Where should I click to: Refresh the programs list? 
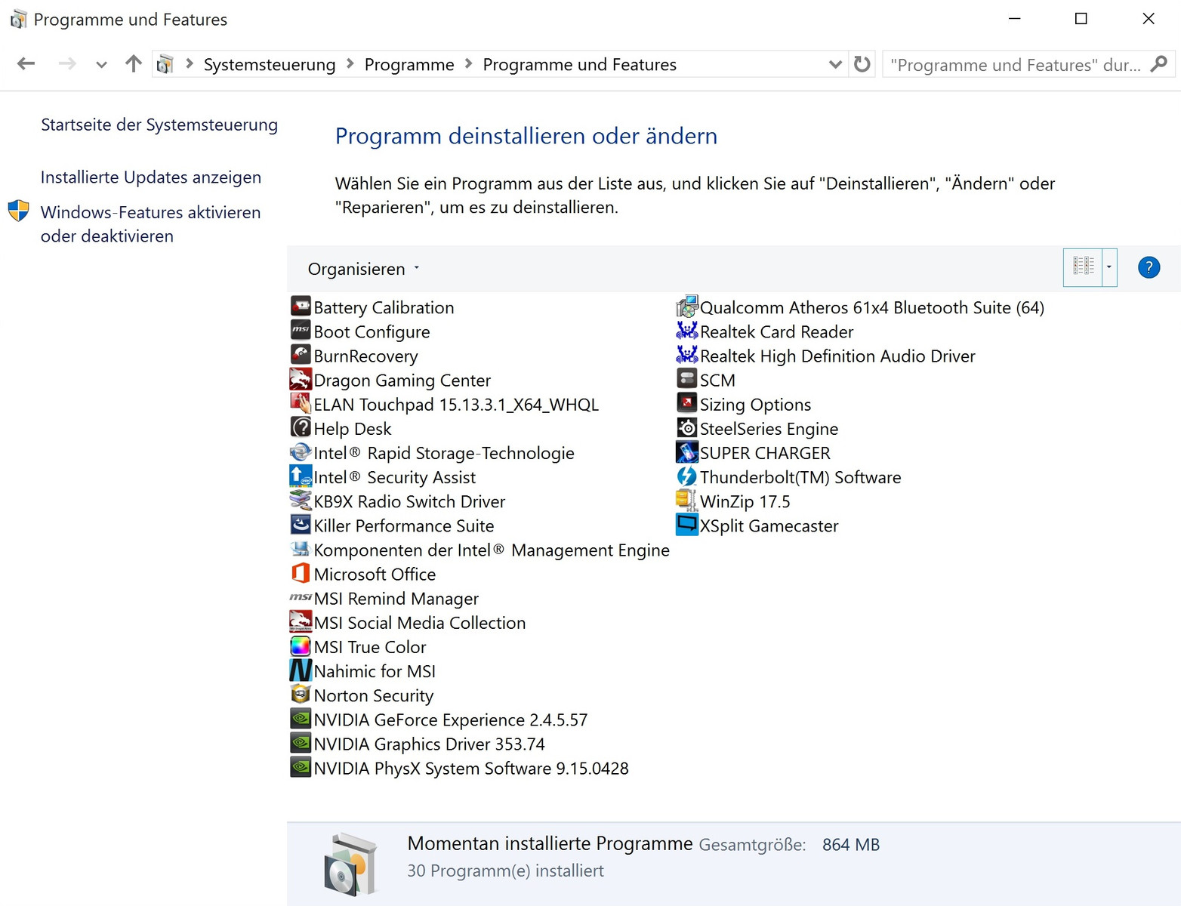pos(862,64)
